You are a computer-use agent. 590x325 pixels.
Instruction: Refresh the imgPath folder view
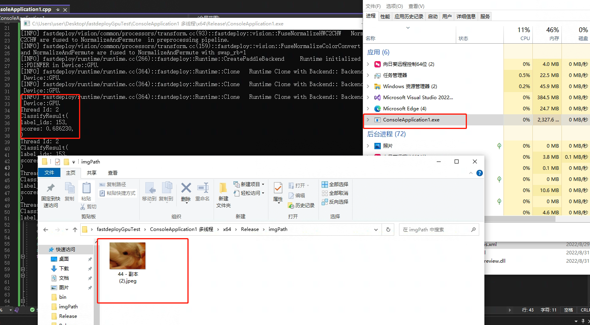tap(388, 229)
